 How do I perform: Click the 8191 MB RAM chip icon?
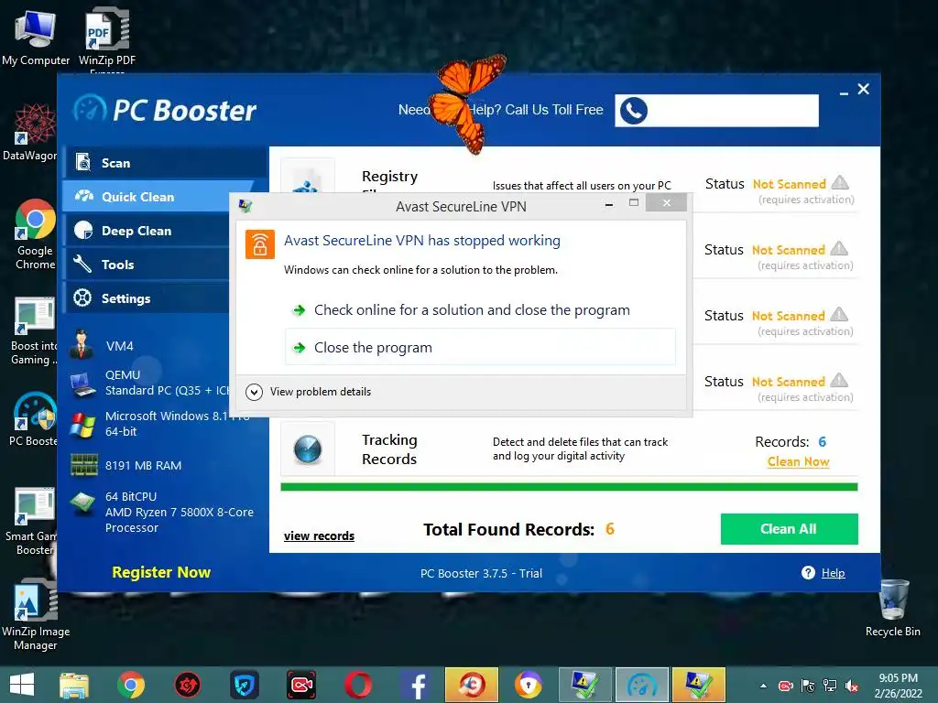pos(83,464)
